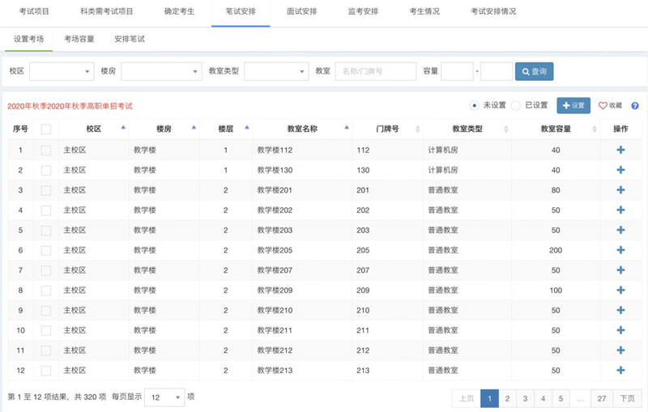648x412 pixels.
Task: Go to page 27 in pagination
Action: click(x=602, y=398)
